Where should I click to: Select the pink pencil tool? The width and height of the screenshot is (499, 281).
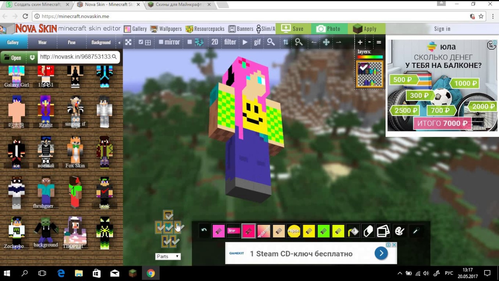pos(219,231)
